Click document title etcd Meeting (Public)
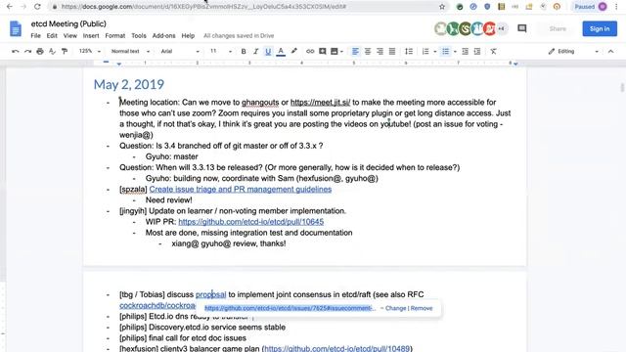 [x=68, y=23]
